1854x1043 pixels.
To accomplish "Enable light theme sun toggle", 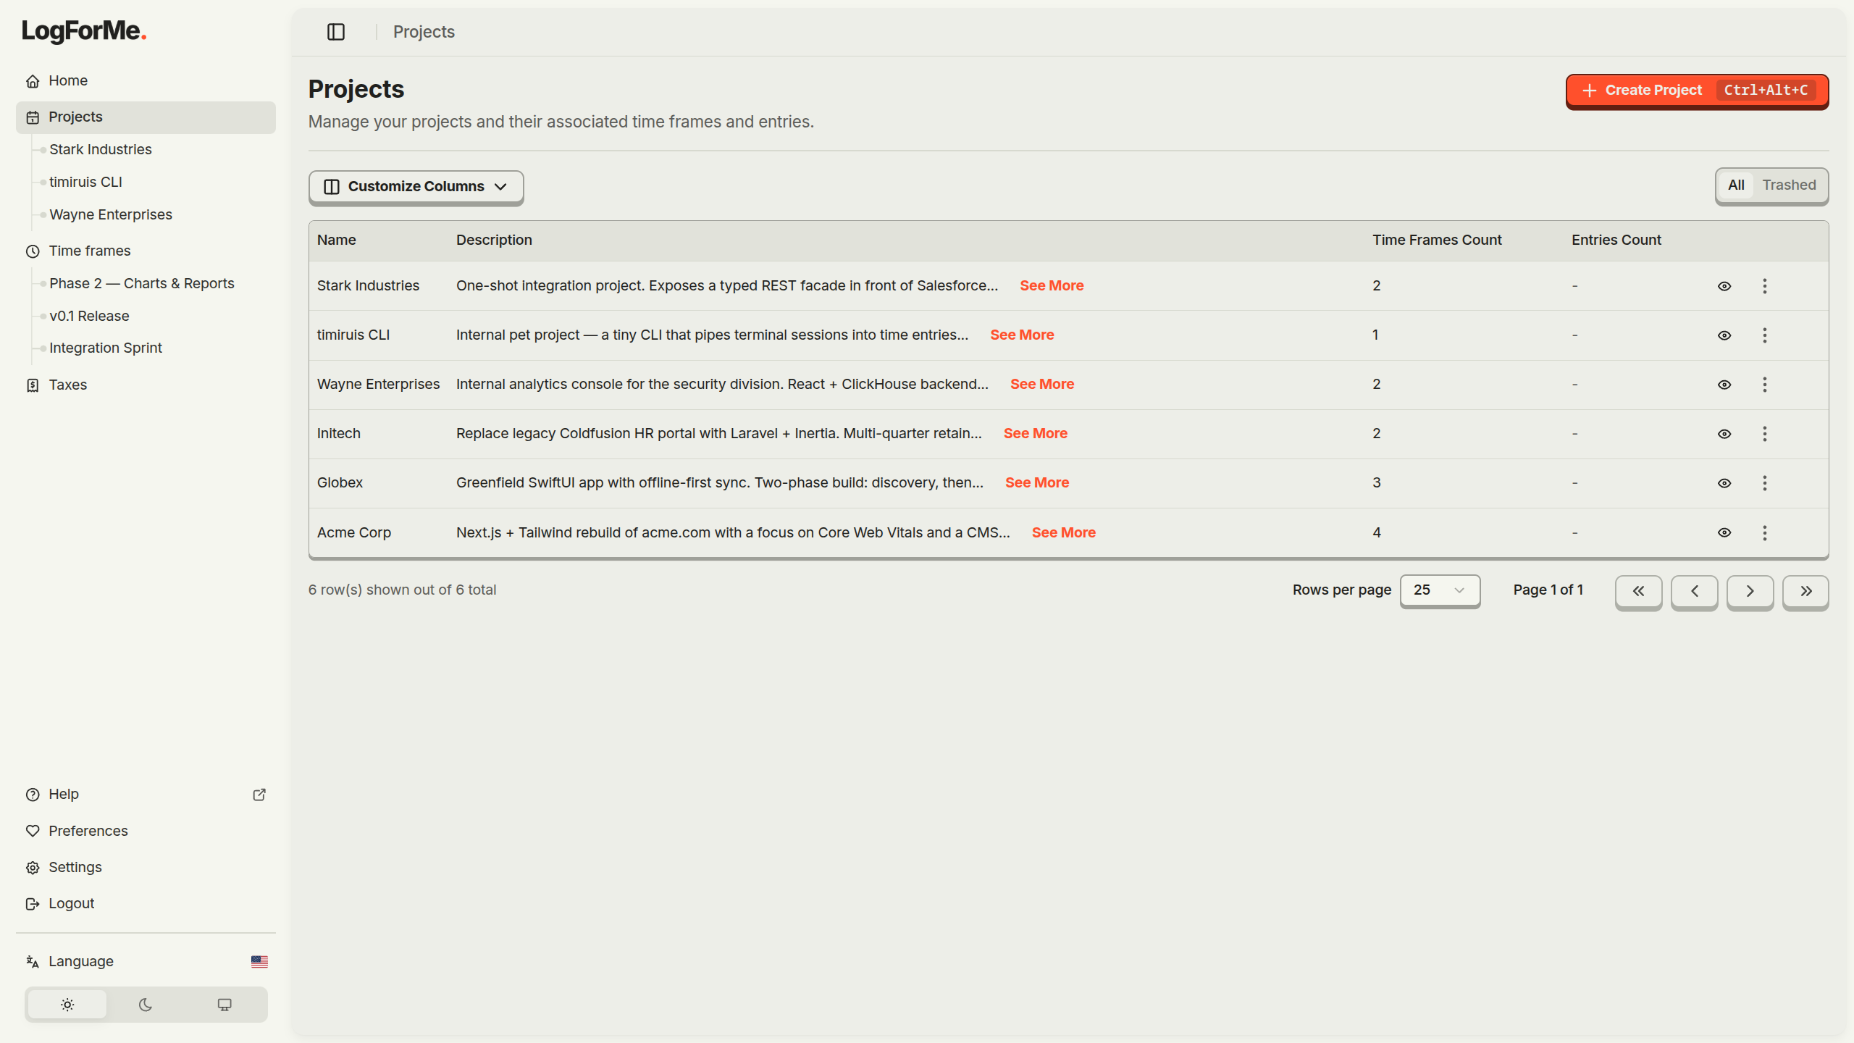I will (67, 1005).
